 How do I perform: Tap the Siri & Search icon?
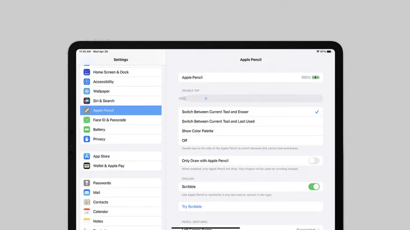[x=87, y=101]
